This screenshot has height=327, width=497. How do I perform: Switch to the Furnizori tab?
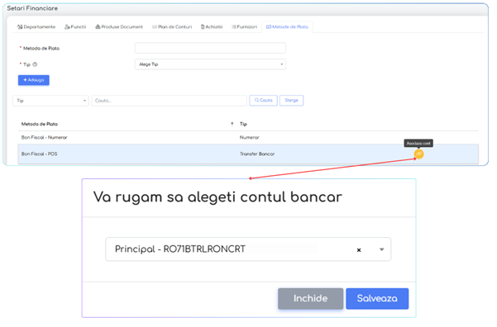(245, 27)
